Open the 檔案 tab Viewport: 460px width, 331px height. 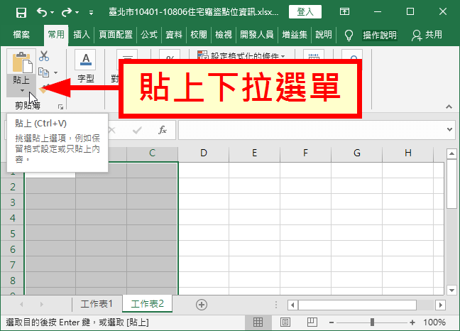(21, 35)
